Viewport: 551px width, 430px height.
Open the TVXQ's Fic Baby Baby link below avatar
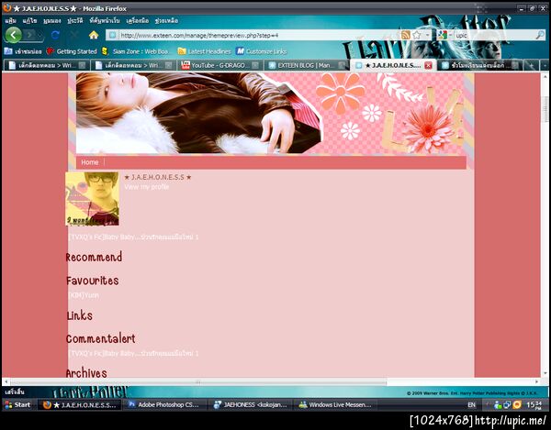(133, 237)
